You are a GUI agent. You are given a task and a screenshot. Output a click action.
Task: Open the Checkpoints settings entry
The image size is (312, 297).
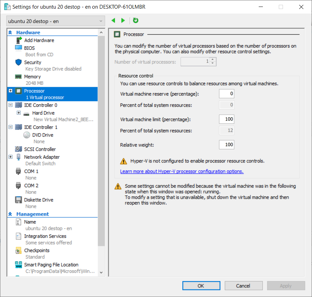(37, 250)
